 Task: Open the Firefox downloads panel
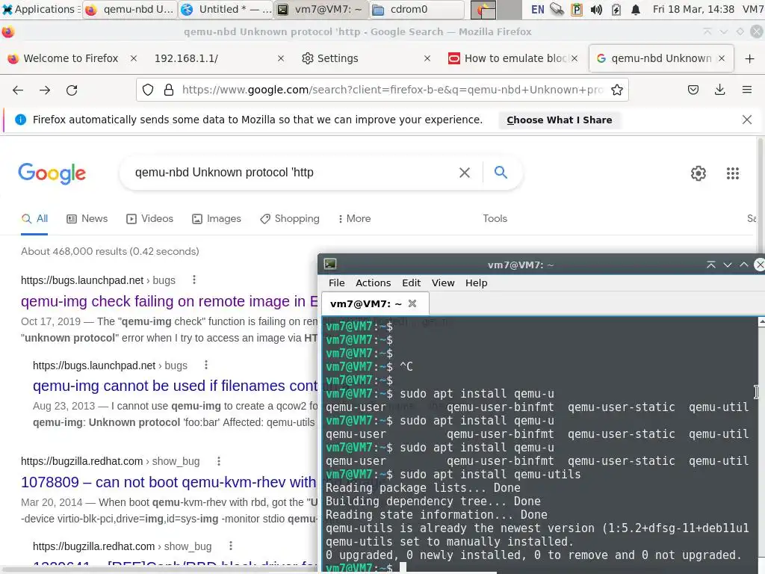[x=719, y=90]
